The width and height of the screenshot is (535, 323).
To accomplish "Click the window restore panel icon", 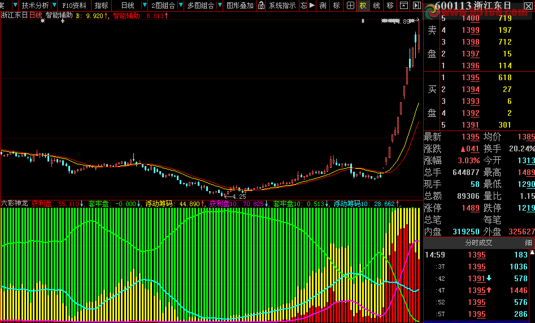I will (403, 6).
